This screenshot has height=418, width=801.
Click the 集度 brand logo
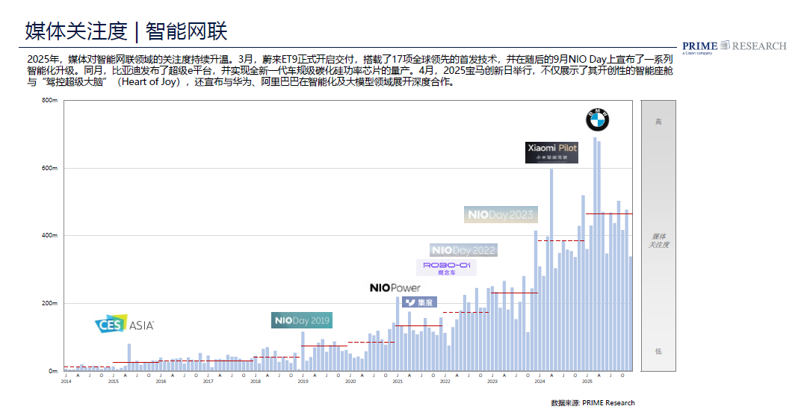pyautogui.click(x=419, y=302)
